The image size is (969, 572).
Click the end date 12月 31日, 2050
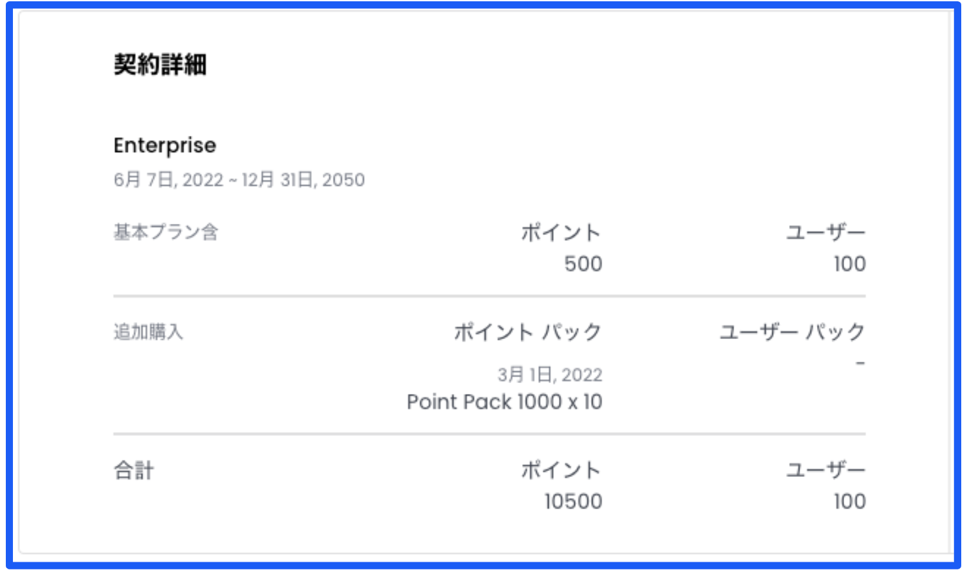tap(303, 180)
